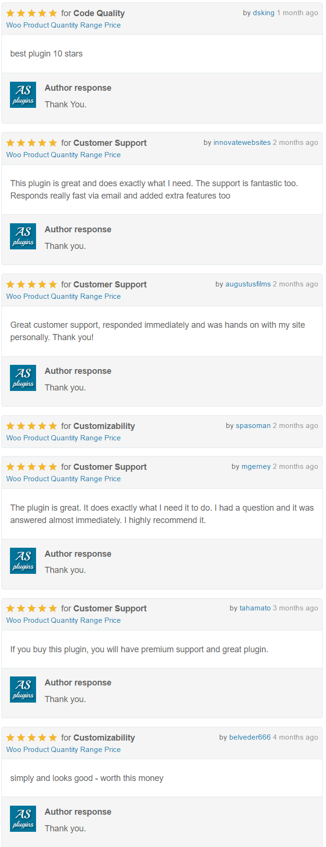The height and width of the screenshot is (847, 326).
Task: Open dsking's user profile
Action: (x=263, y=13)
